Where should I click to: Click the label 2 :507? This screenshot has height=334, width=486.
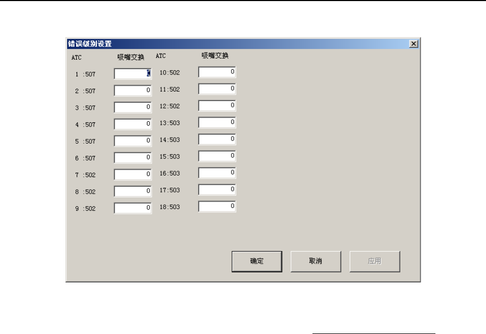(85, 91)
